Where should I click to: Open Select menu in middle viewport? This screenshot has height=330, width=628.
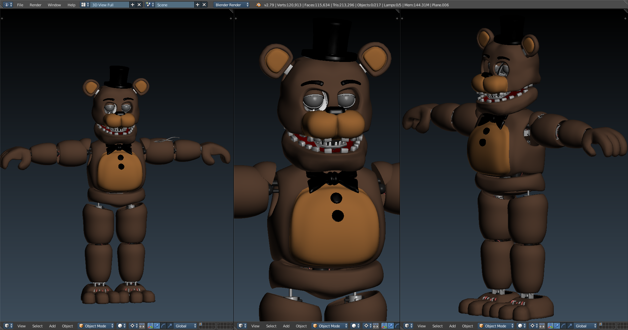[271, 326]
